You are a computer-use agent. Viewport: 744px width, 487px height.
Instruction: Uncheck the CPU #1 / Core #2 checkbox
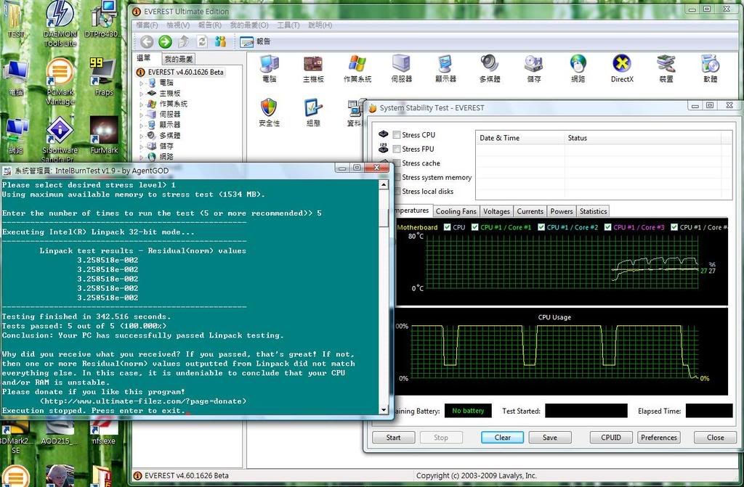pyautogui.click(x=541, y=227)
